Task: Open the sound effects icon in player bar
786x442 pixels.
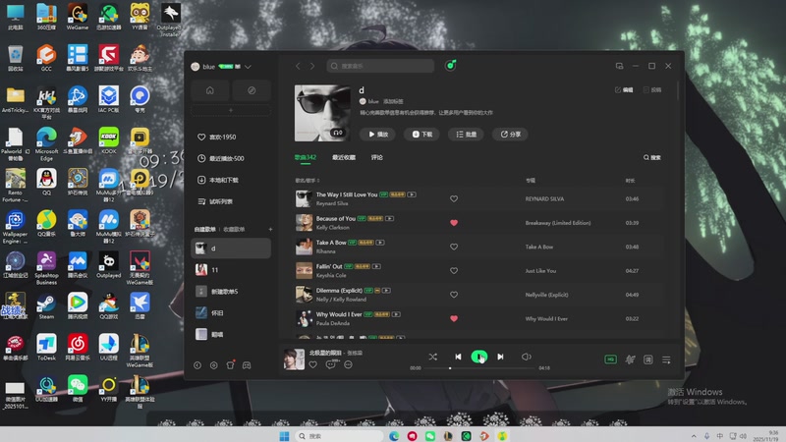Action: coord(630,359)
